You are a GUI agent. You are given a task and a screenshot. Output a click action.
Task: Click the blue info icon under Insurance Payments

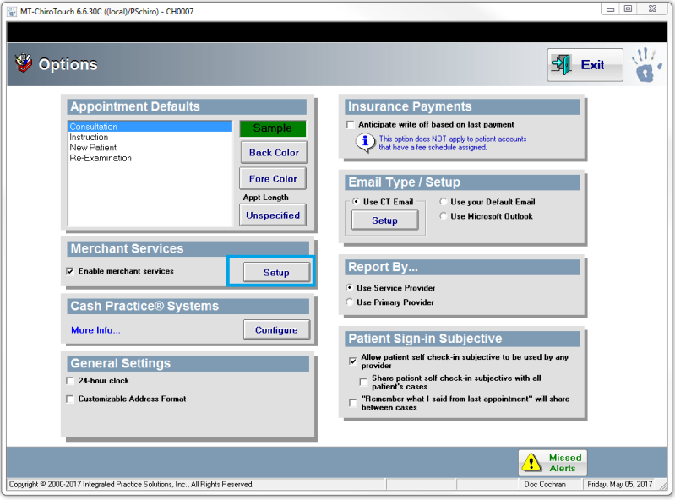(364, 143)
